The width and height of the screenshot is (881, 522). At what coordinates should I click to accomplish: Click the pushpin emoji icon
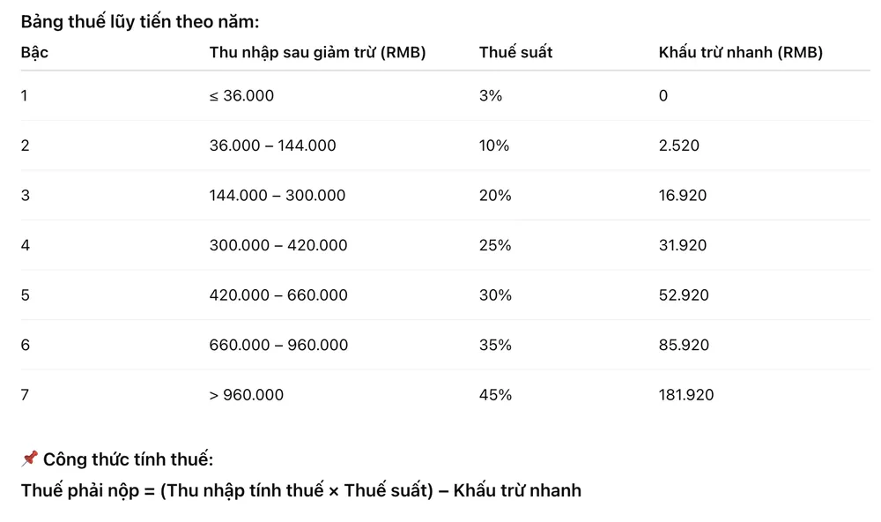[29, 459]
